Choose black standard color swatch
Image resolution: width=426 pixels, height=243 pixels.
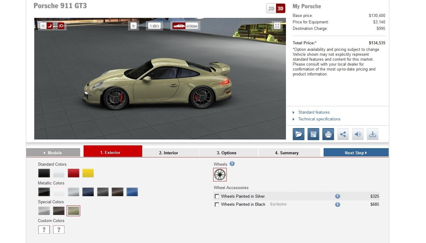[44, 173]
